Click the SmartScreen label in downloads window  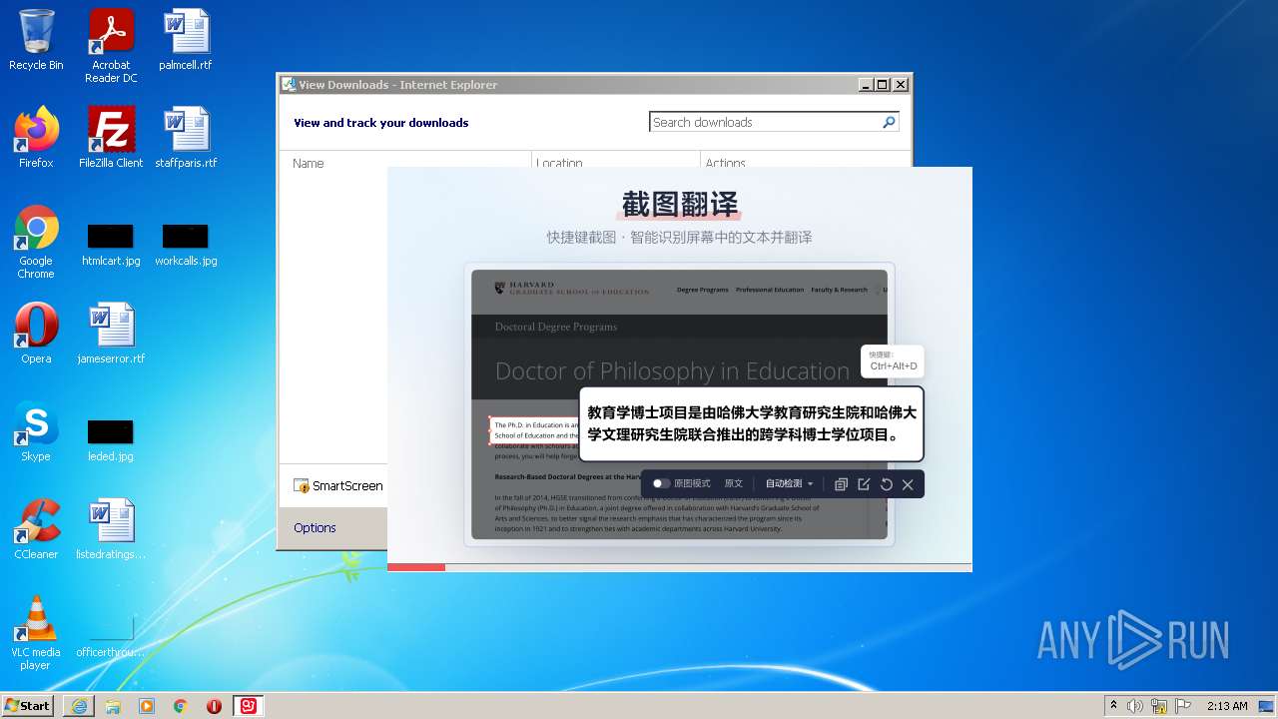347,485
